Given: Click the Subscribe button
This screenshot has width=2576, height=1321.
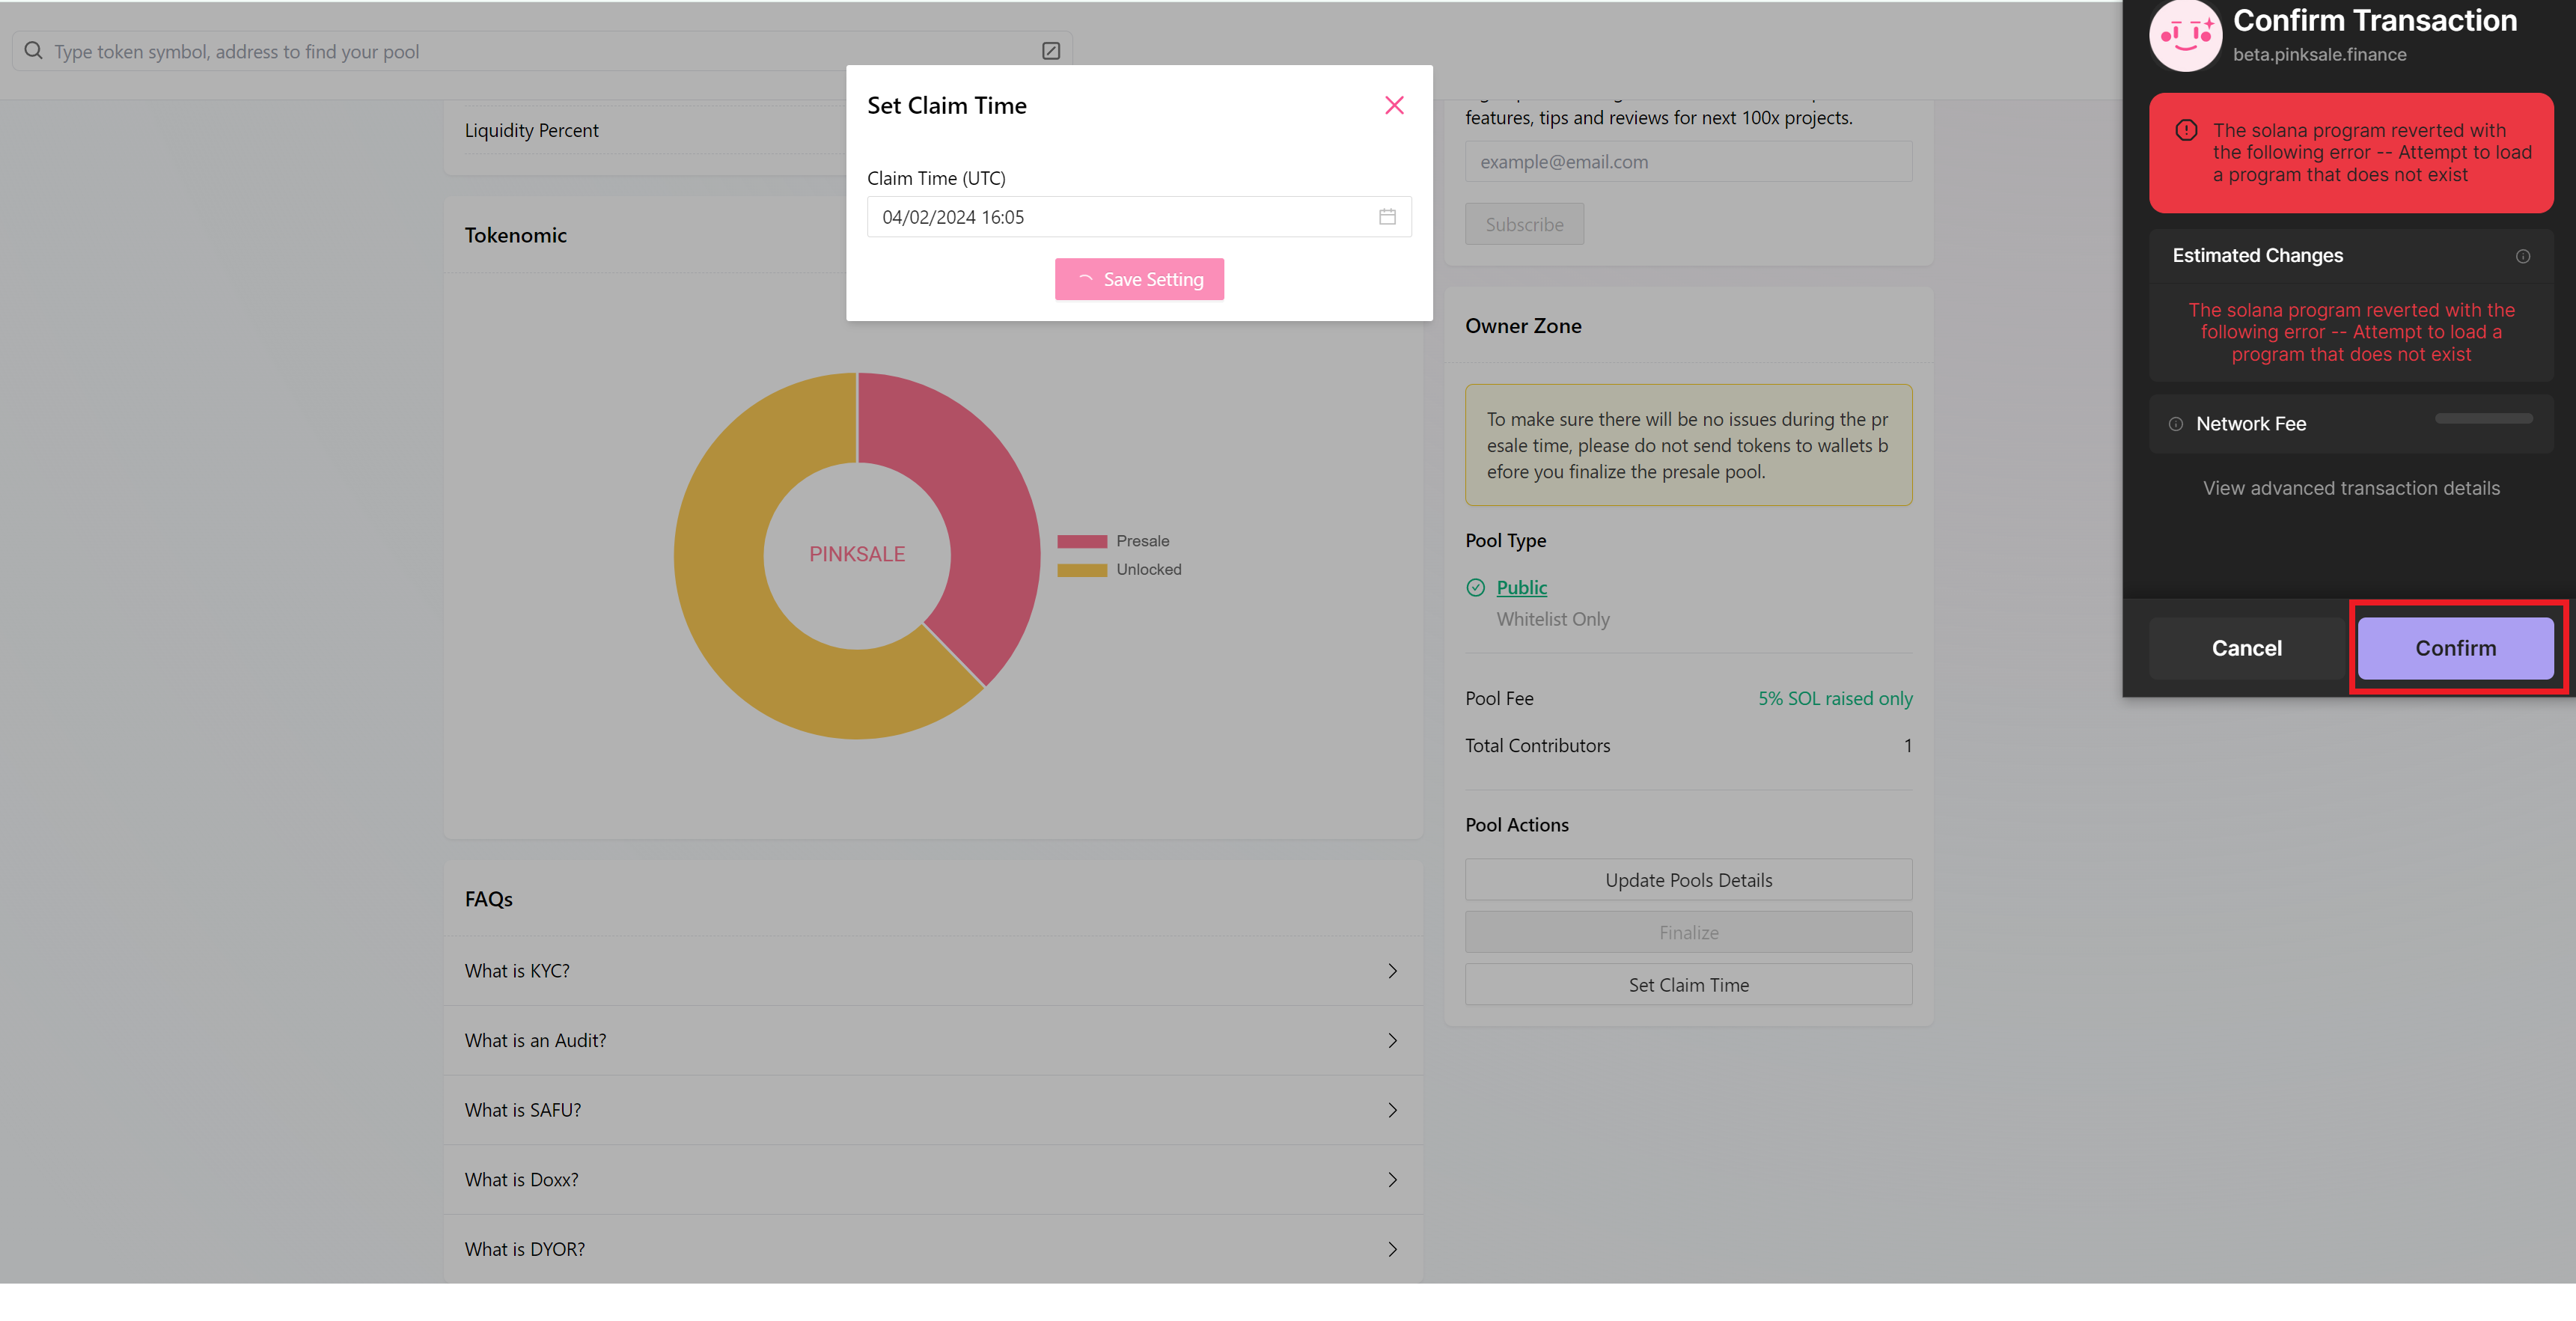Looking at the screenshot, I should [x=1524, y=224].
